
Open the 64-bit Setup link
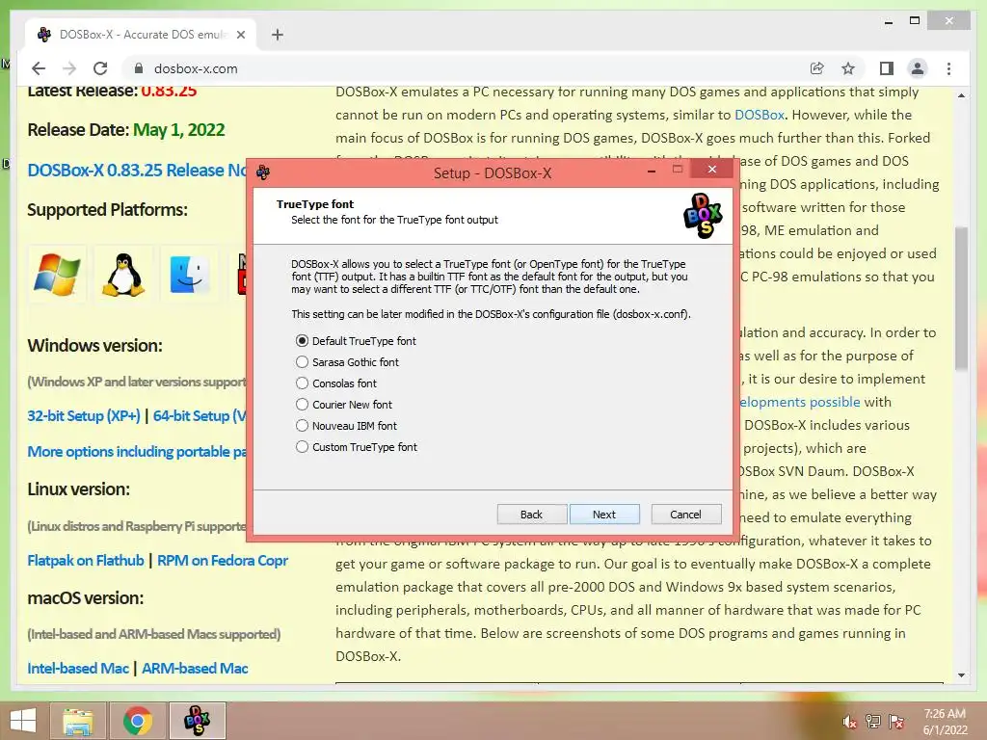click(x=200, y=416)
